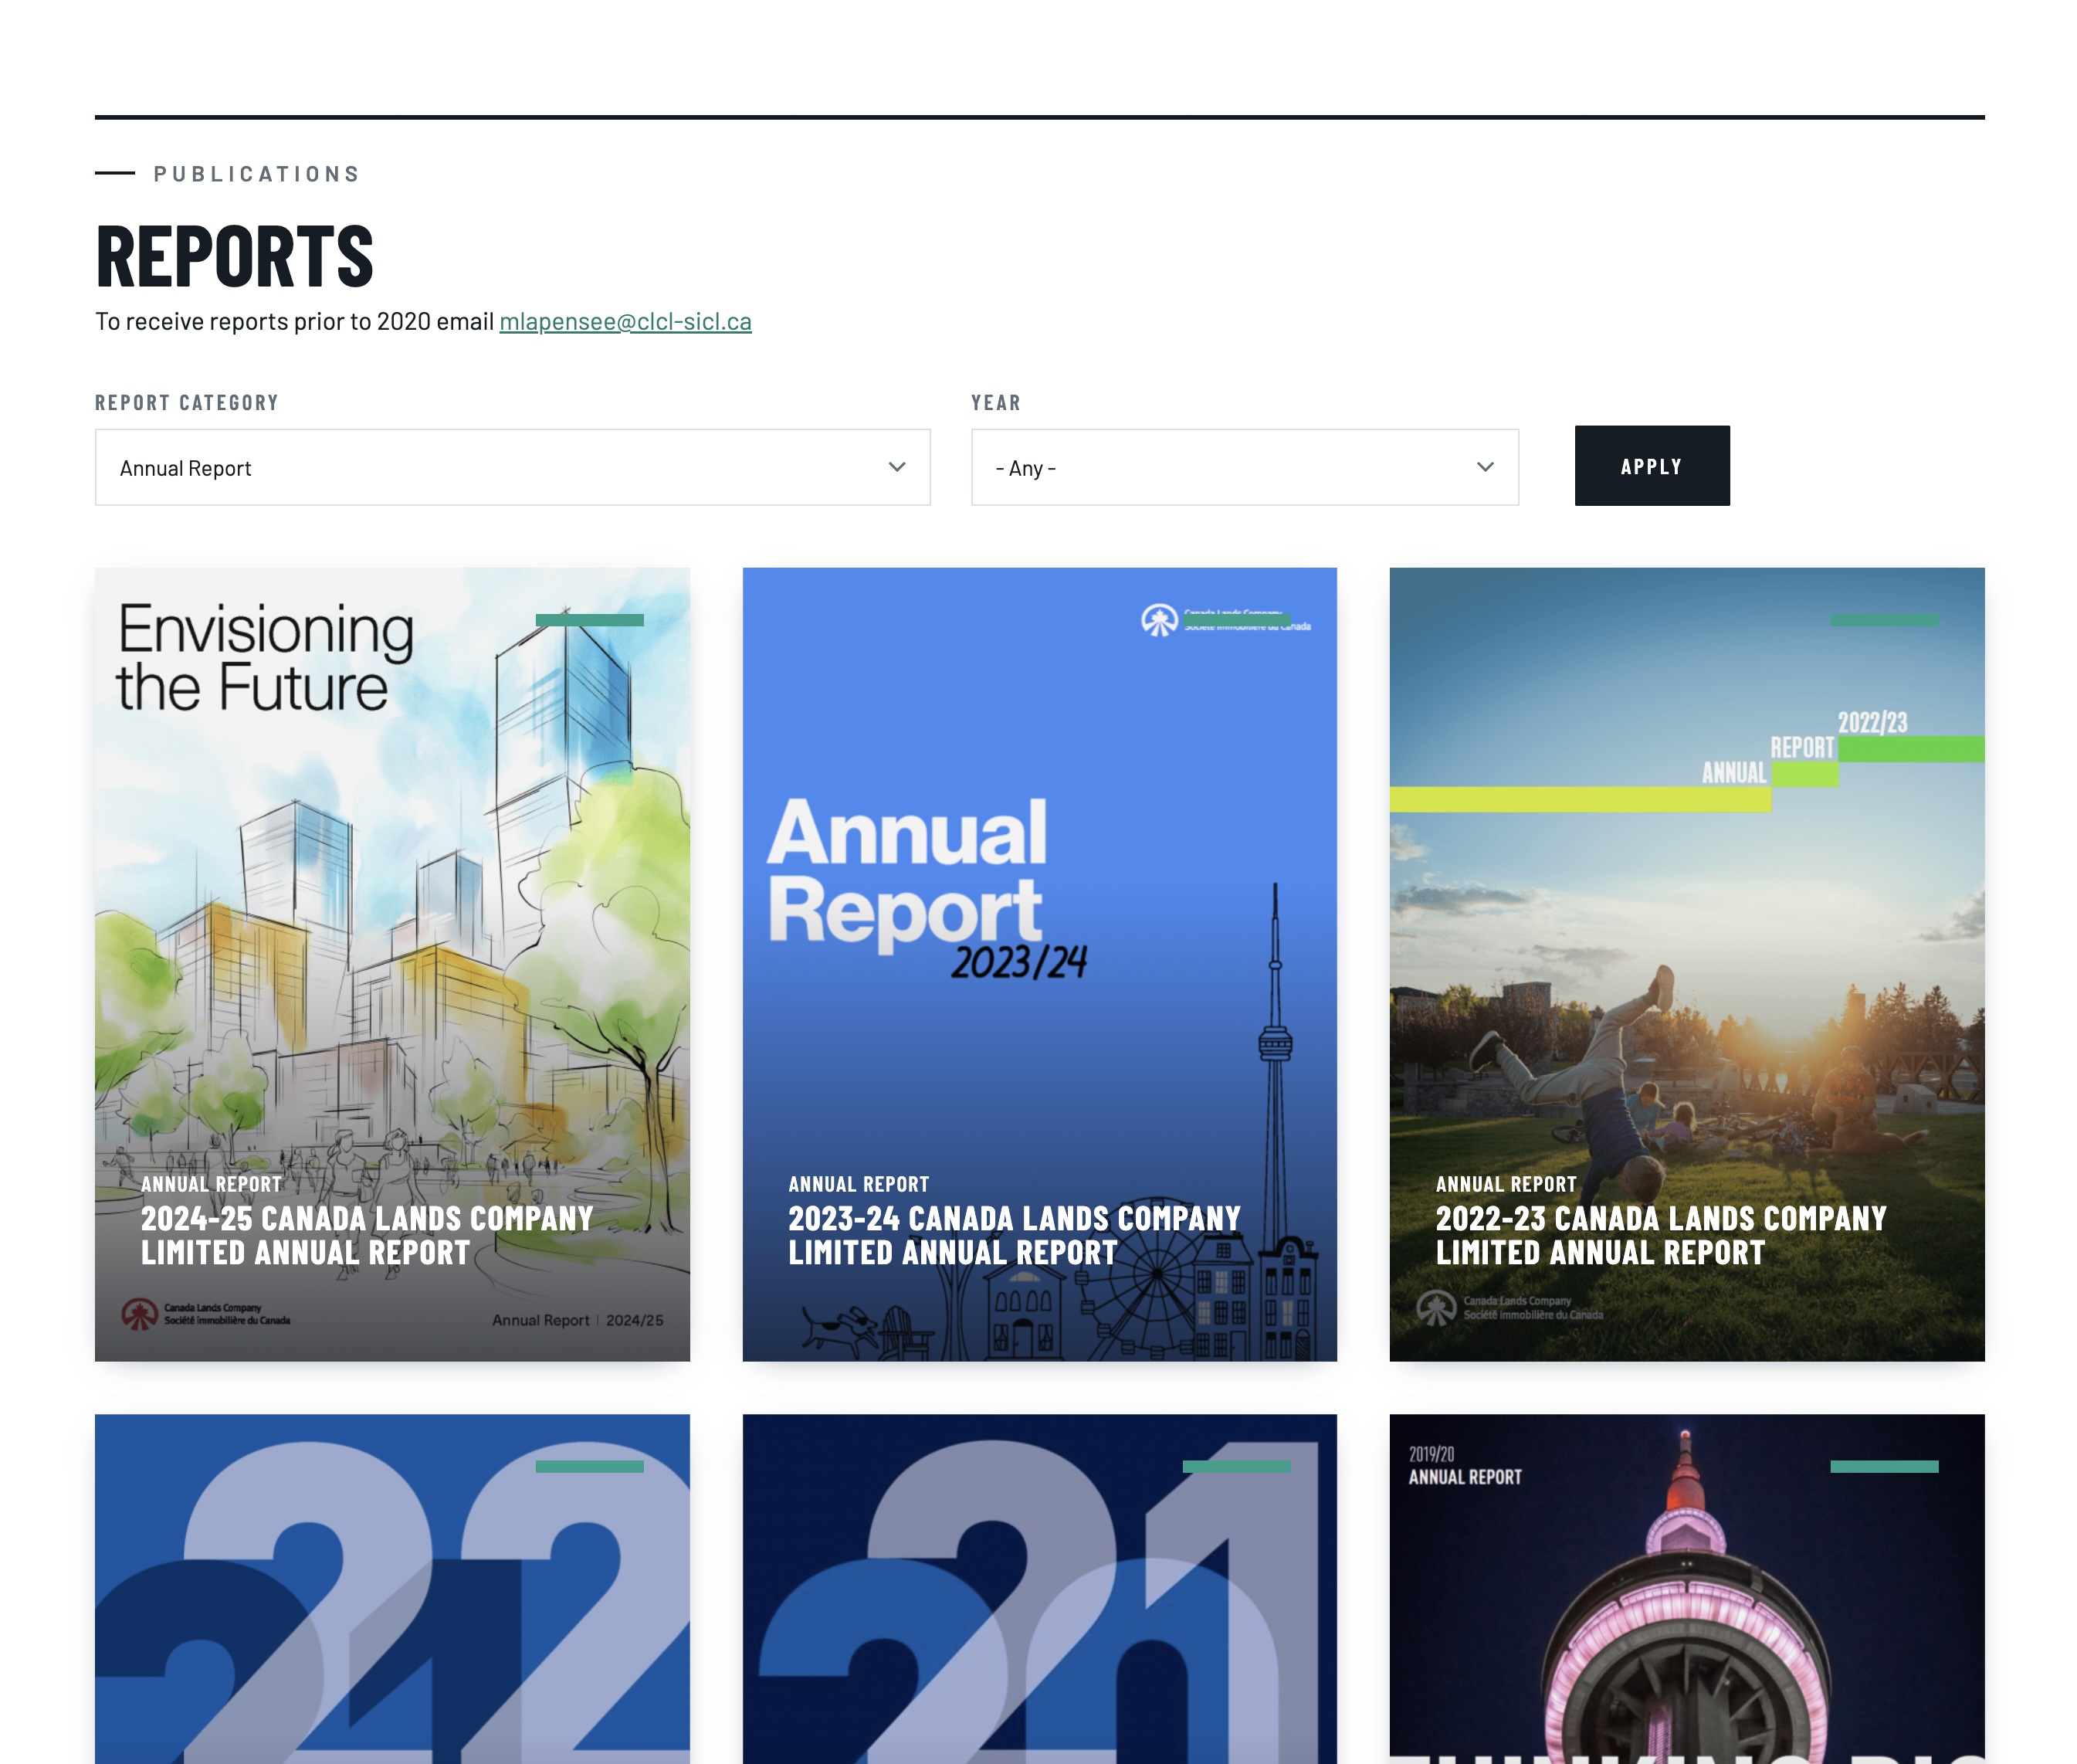
Task: Click title '2024-25 Canada Lands Company Limited Annual Report'
Action: tap(367, 1235)
